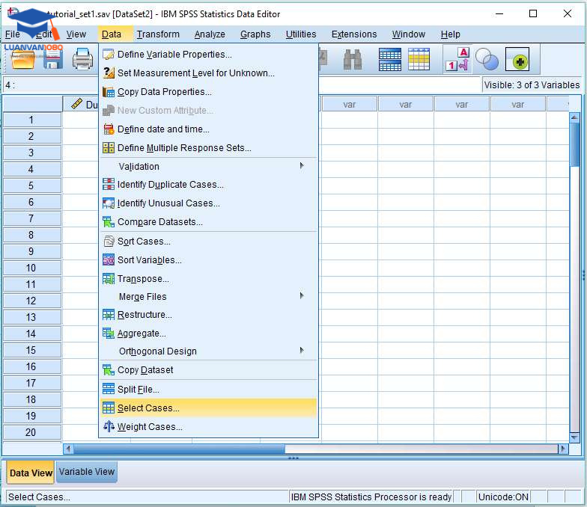
Task: Choose Define date and time entry
Action: (x=208, y=129)
